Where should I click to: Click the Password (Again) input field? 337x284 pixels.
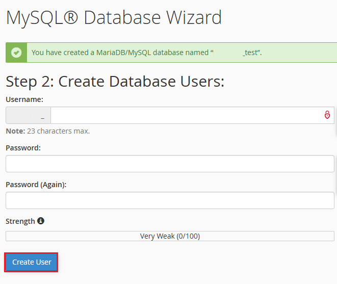click(170, 200)
